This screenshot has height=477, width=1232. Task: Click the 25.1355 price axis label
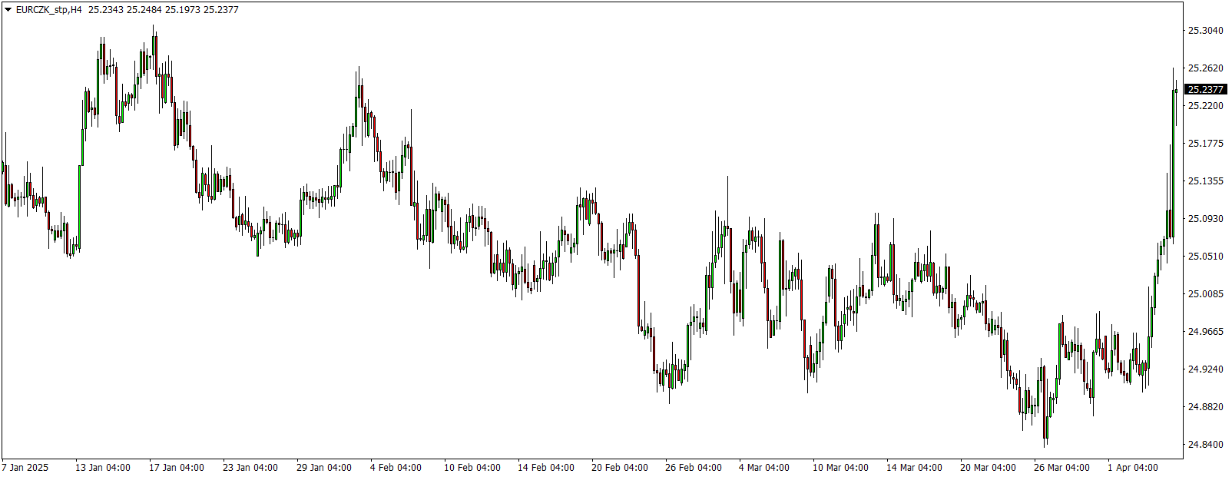tap(1205, 181)
